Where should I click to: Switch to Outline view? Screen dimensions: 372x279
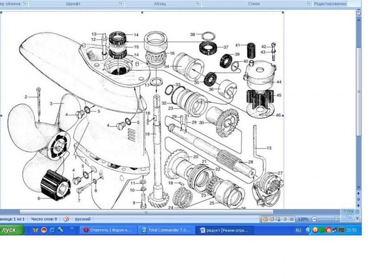(x=284, y=219)
